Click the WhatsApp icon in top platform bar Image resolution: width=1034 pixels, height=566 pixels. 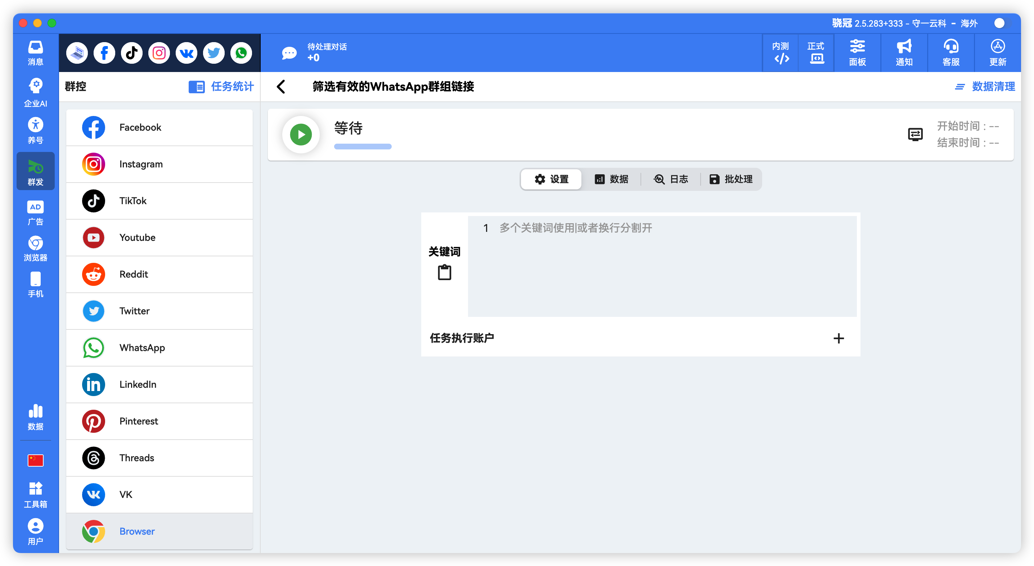[x=241, y=53]
